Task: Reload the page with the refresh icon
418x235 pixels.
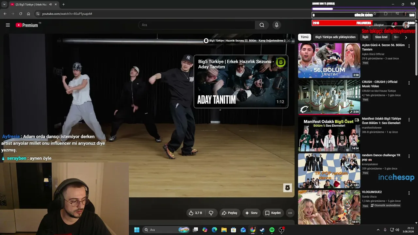Action: pos(21,14)
